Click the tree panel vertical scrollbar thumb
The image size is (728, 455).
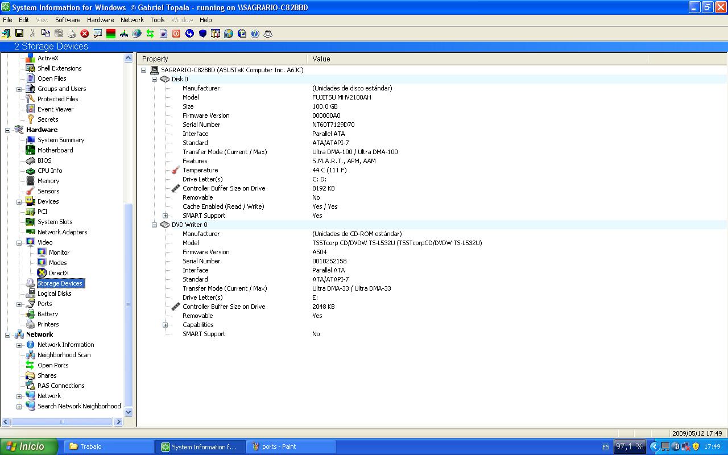click(128, 304)
